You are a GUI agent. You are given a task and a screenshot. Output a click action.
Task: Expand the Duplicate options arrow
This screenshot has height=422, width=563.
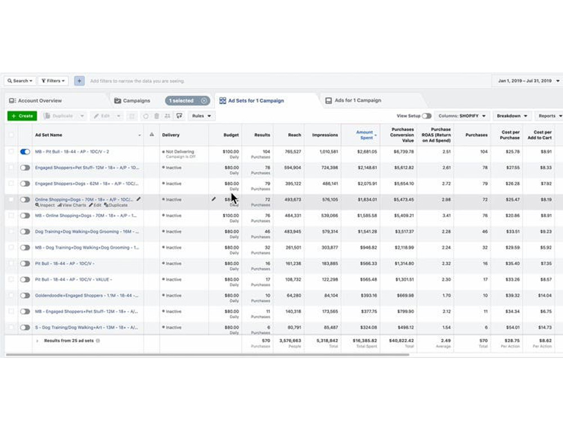(82, 116)
